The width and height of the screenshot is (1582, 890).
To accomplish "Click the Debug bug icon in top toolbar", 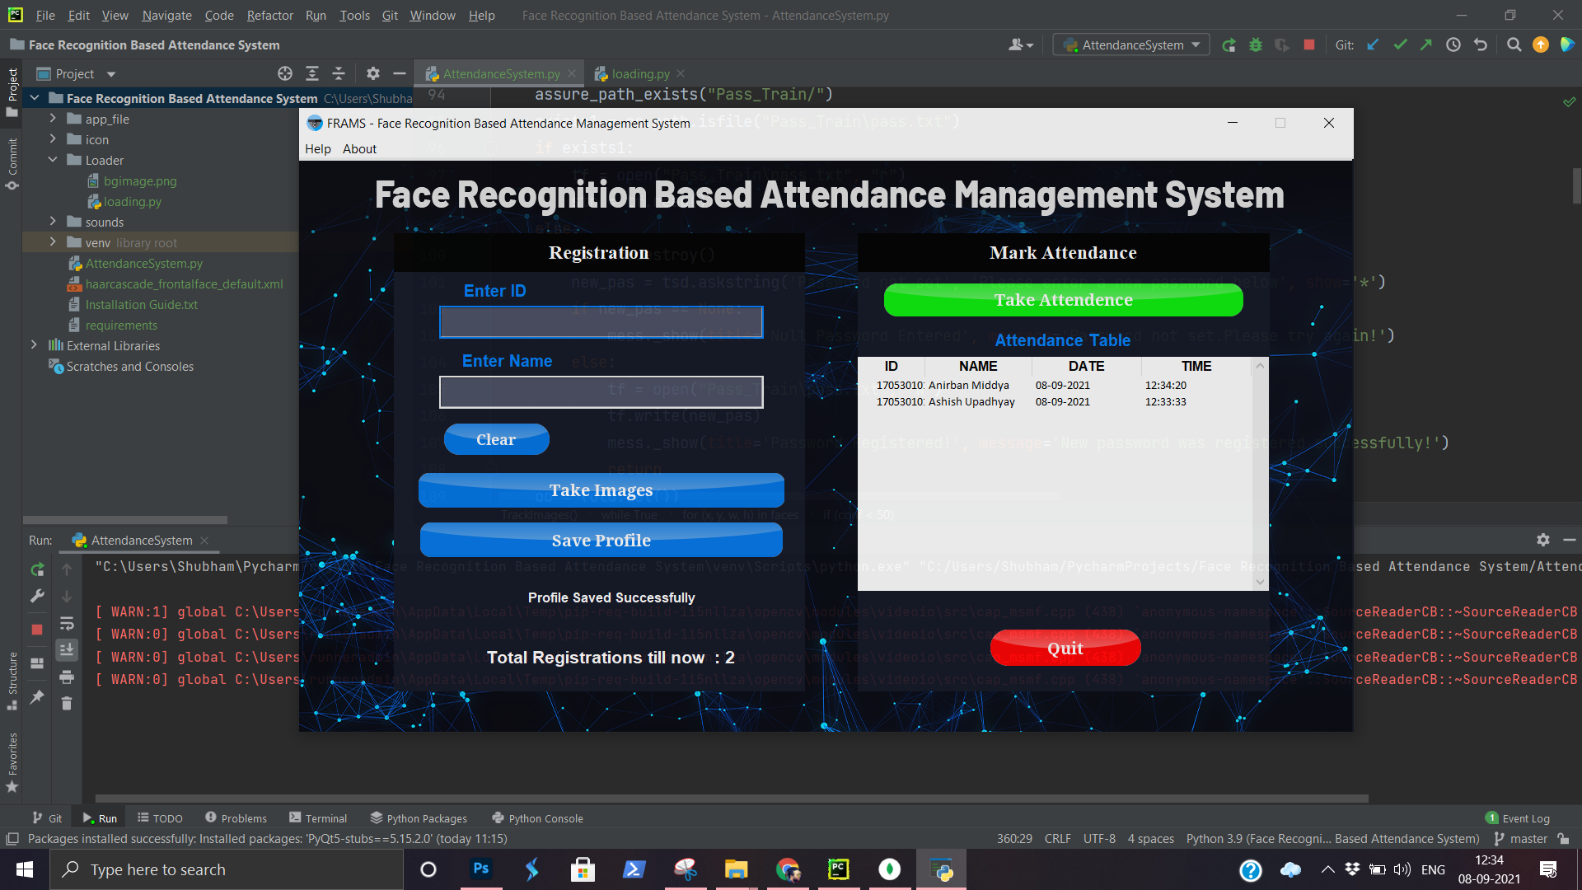I will [1256, 45].
